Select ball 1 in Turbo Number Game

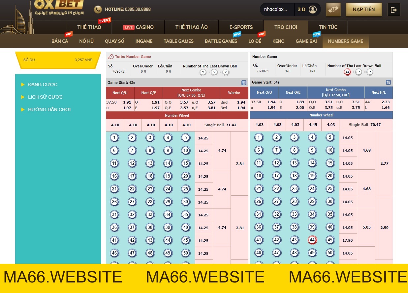point(114,138)
